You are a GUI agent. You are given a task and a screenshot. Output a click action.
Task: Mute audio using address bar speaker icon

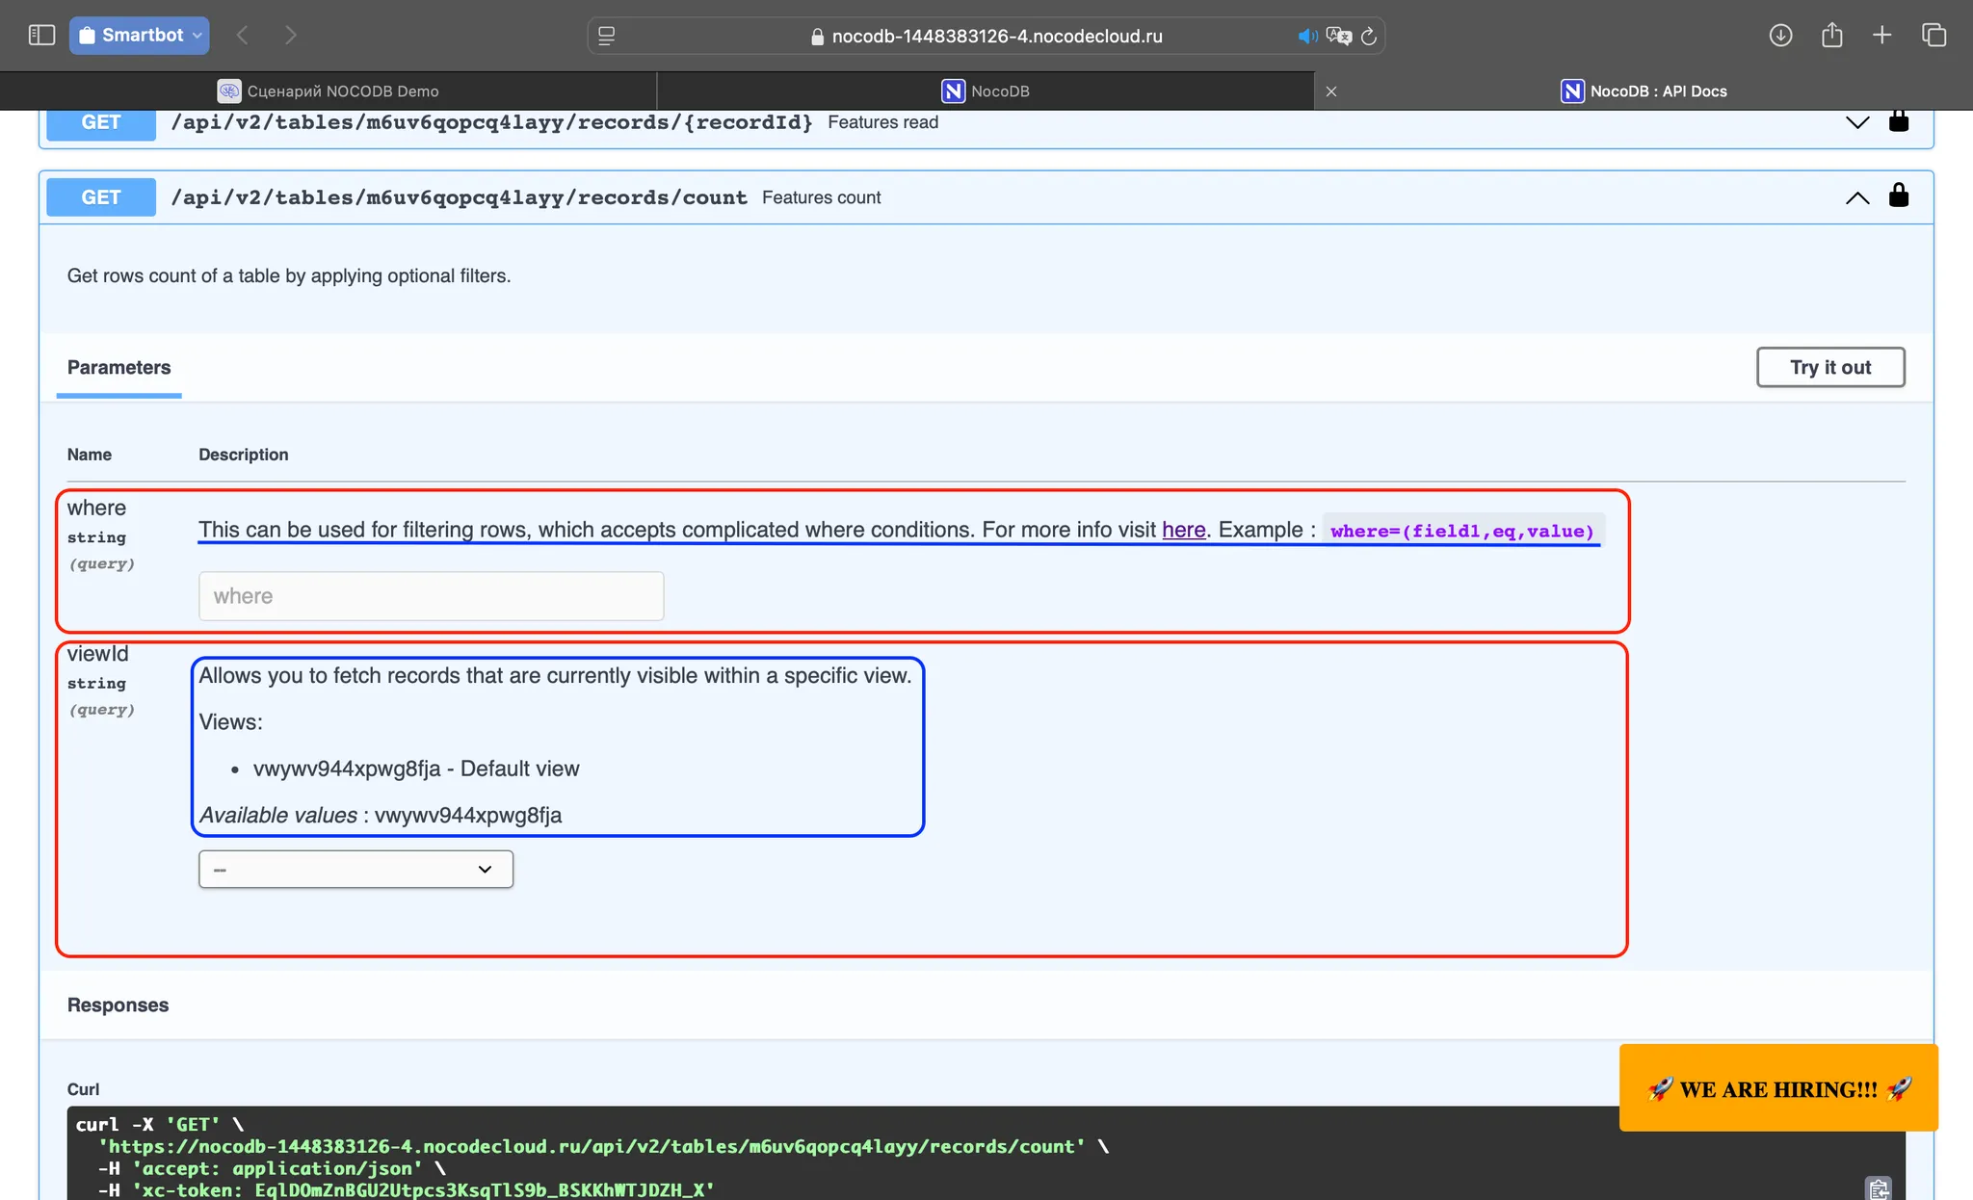1307,37
